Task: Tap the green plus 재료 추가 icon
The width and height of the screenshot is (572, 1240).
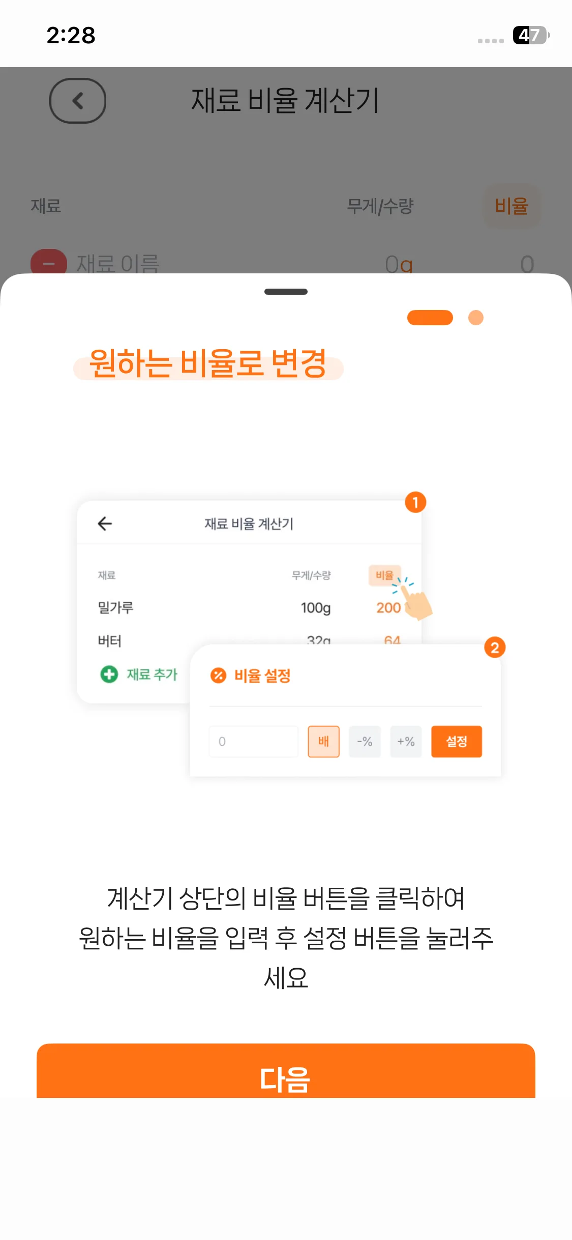Action: pyautogui.click(x=109, y=674)
